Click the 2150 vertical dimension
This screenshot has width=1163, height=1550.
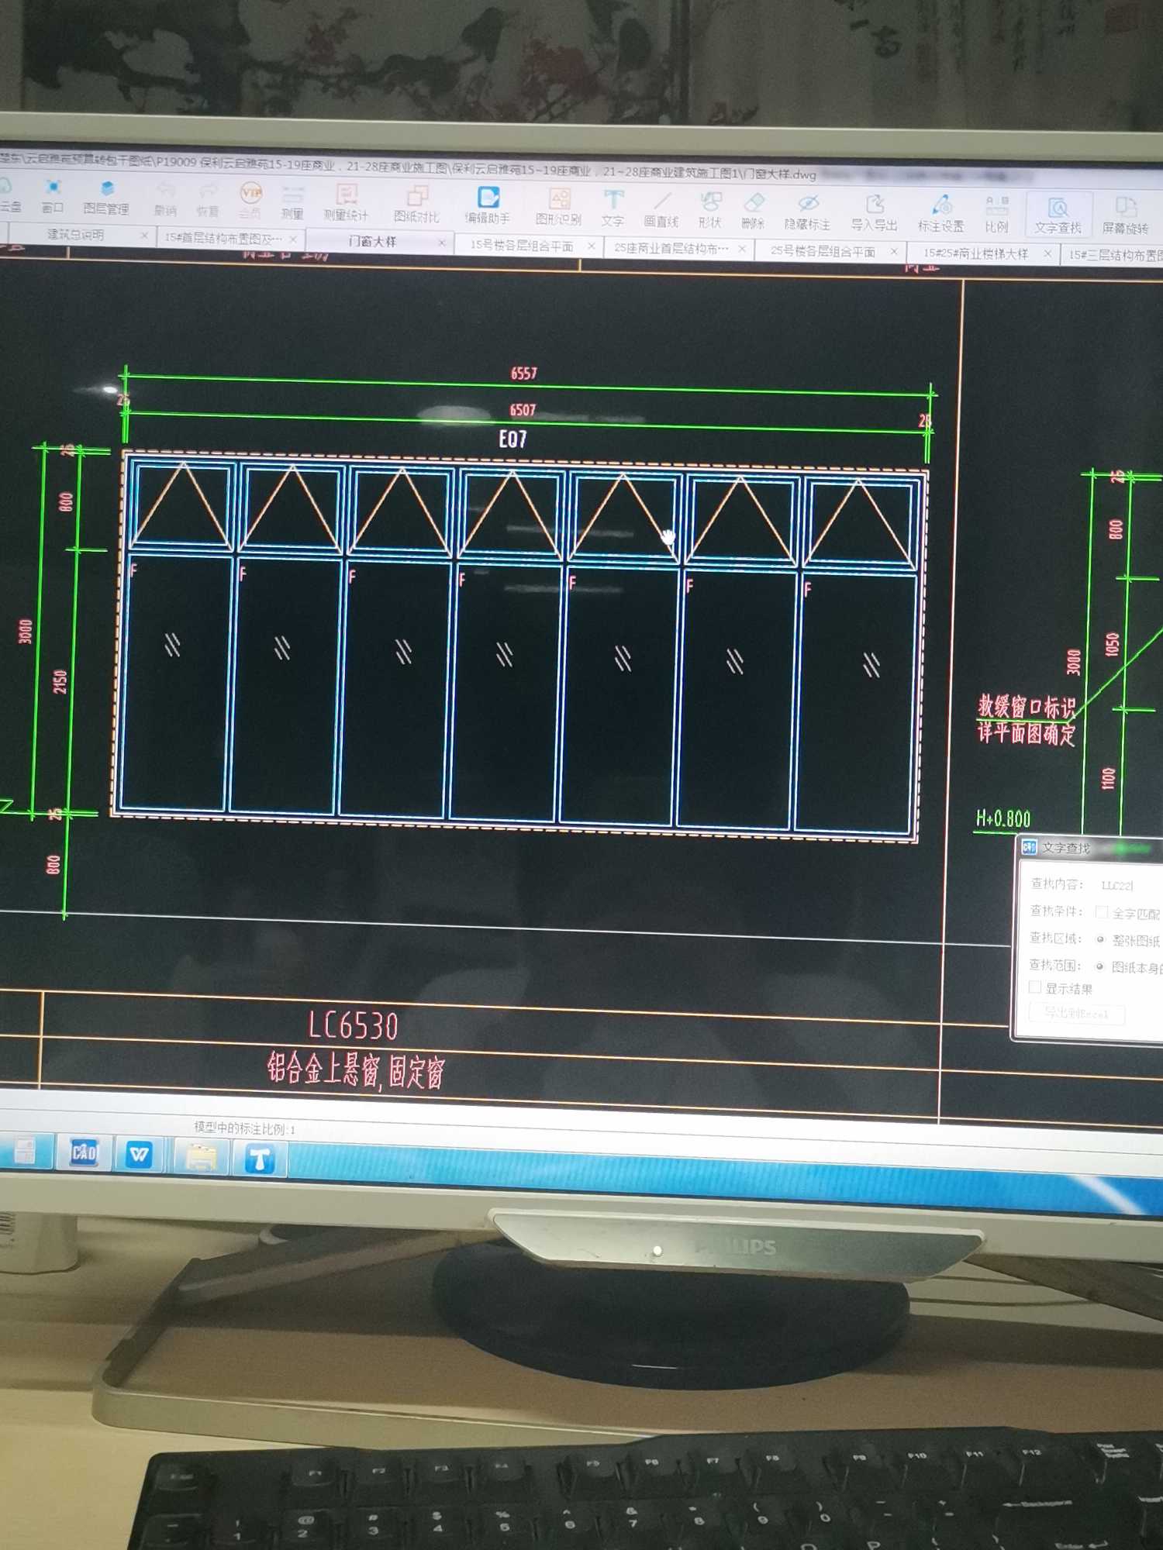click(x=60, y=682)
